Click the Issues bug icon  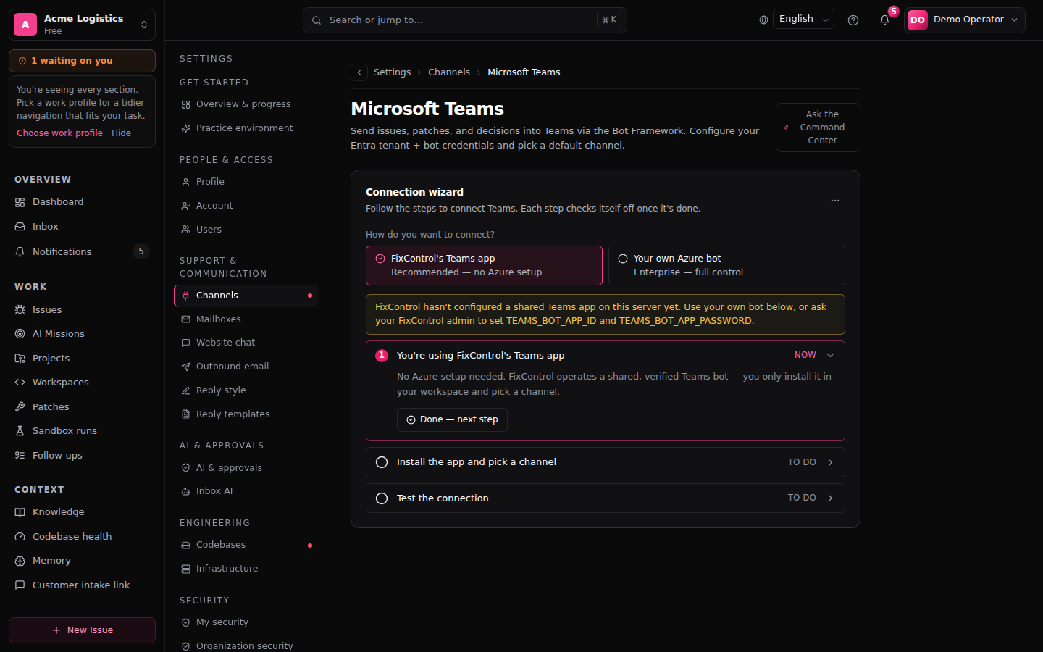point(20,310)
